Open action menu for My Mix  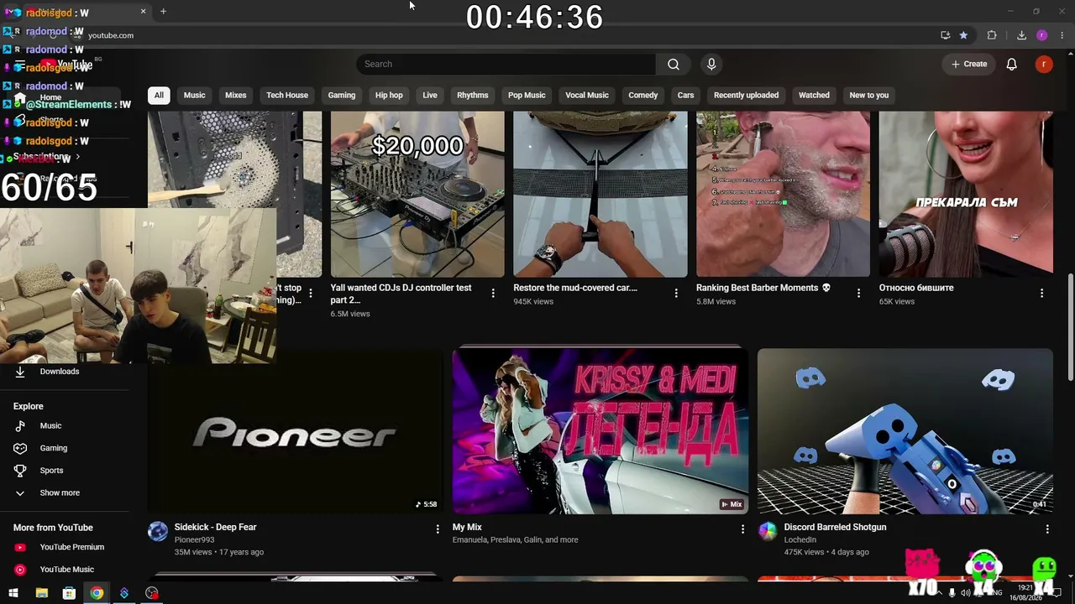pyautogui.click(x=742, y=529)
